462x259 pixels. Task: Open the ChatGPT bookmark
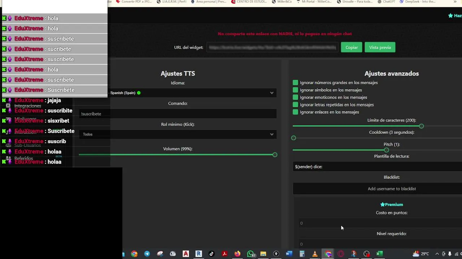click(386, 2)
